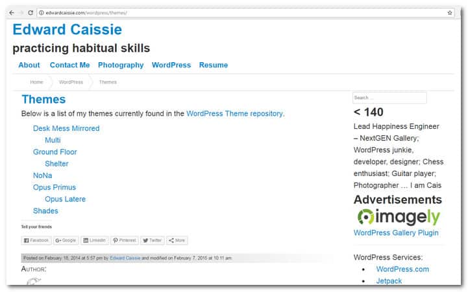Expand the More sharing options
This screenshot has height=292, width=468.
click(x=177, y=240)
